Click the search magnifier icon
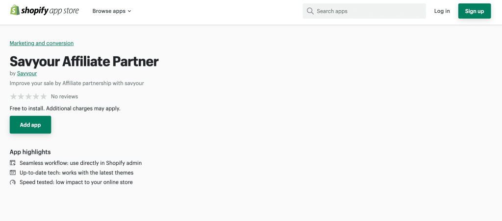The image size is (502, 221). [x=310, y=11]
